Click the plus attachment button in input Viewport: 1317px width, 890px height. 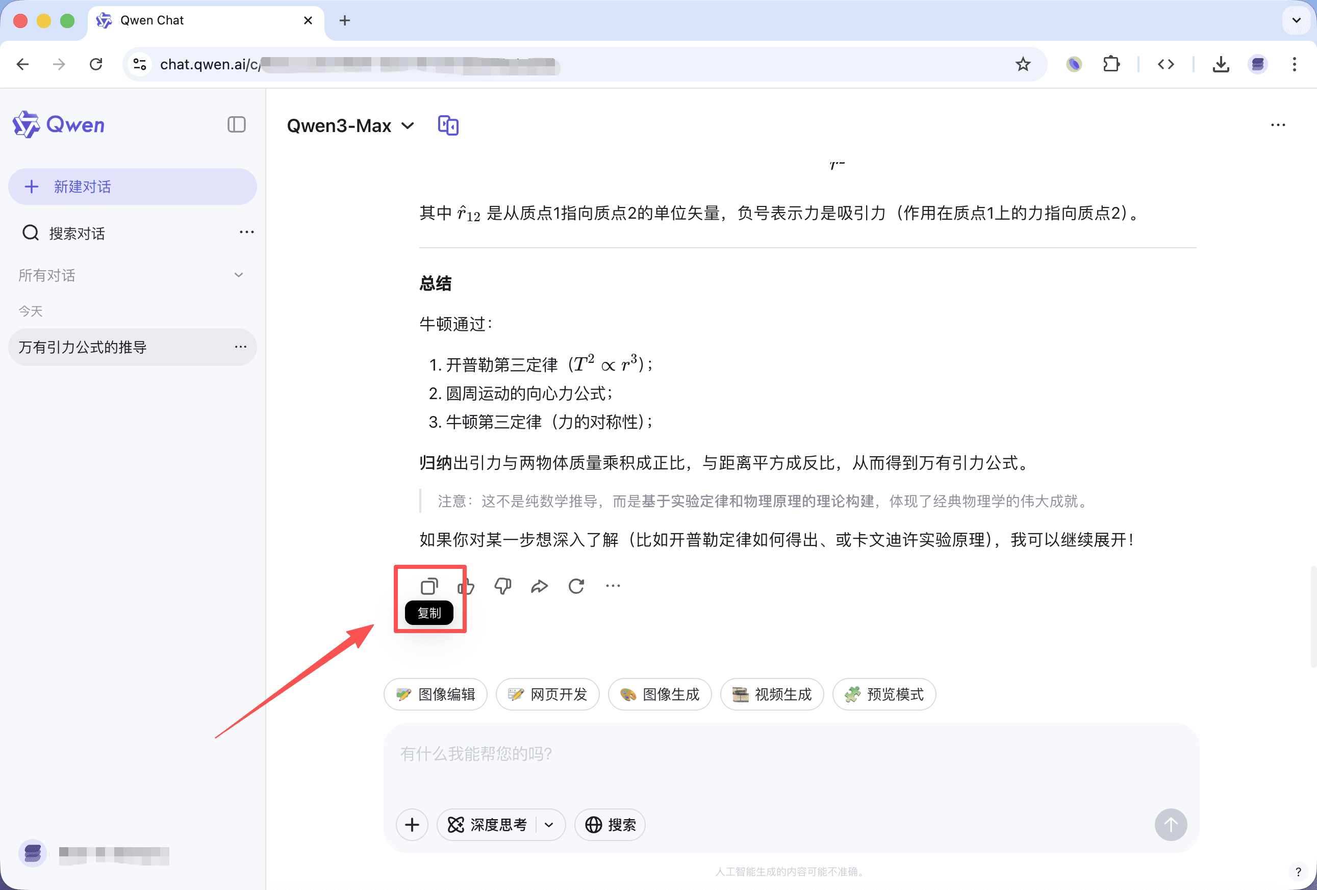(x=412, y=825)
